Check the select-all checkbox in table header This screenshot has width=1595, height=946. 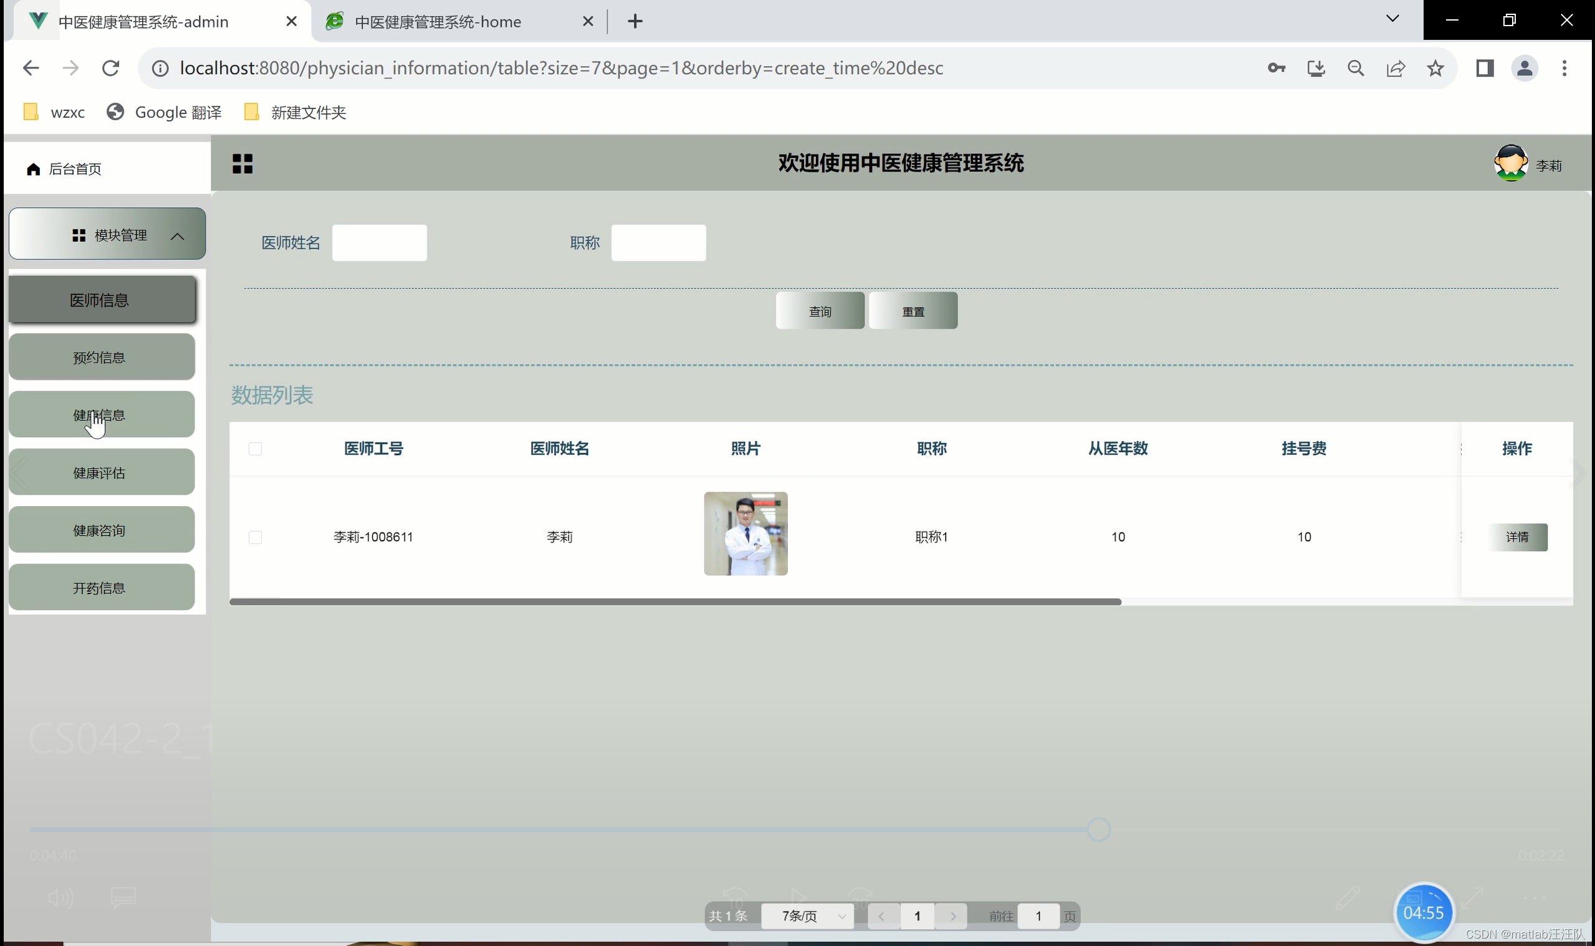coord(255,449)
